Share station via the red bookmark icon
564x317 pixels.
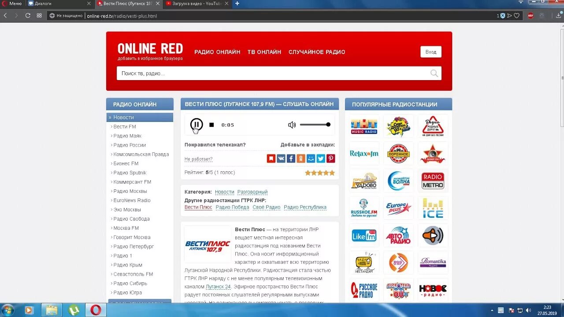point(271,158)
